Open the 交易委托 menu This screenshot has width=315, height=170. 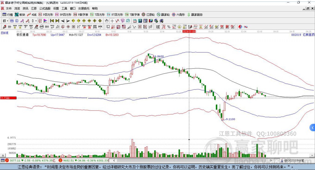84,9
